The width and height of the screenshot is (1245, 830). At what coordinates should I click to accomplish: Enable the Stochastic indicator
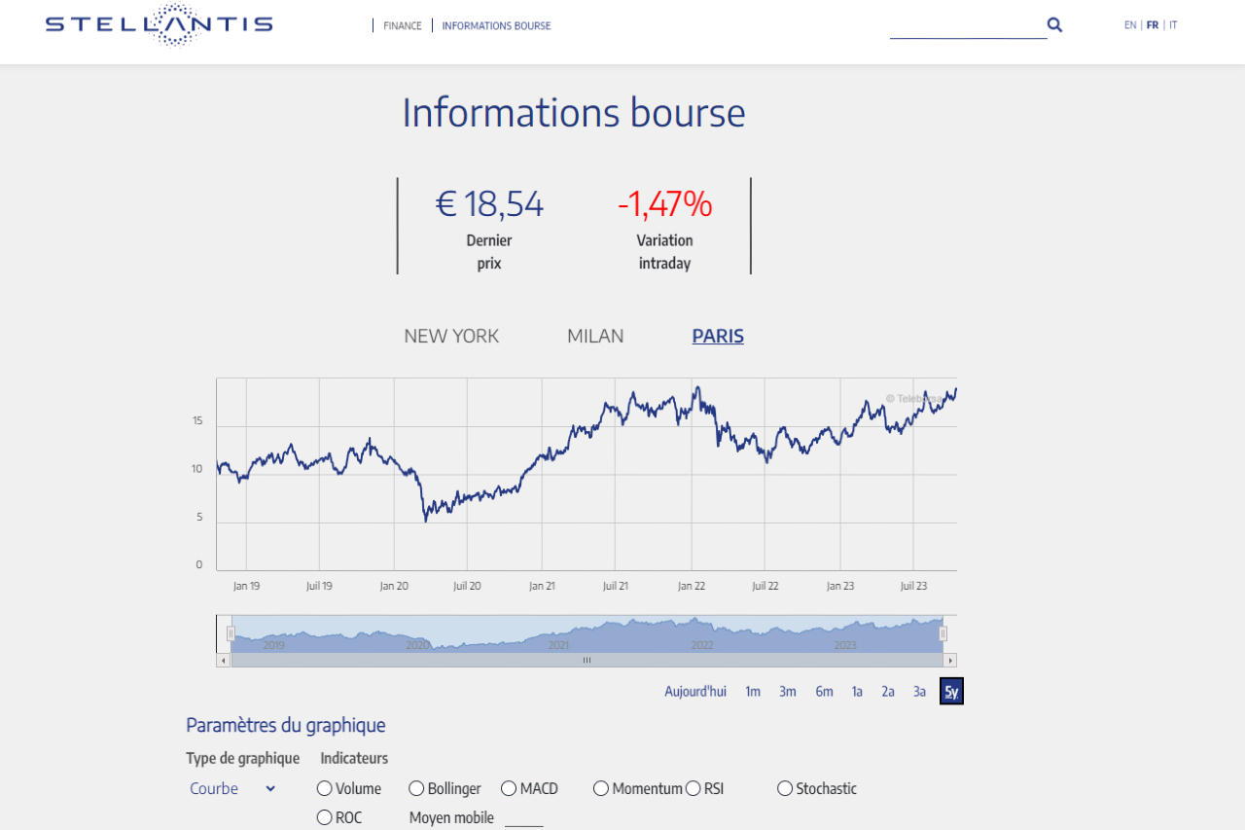click(x=784, y=788)
